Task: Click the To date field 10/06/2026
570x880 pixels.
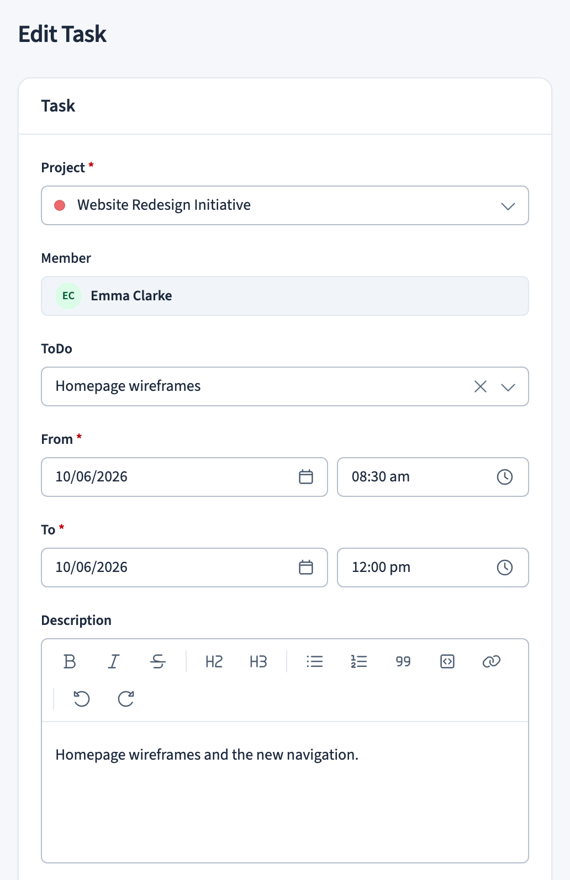Action: point(184,568)
